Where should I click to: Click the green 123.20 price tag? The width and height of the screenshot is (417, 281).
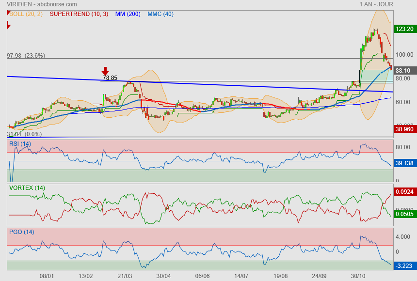click(404, 29)
